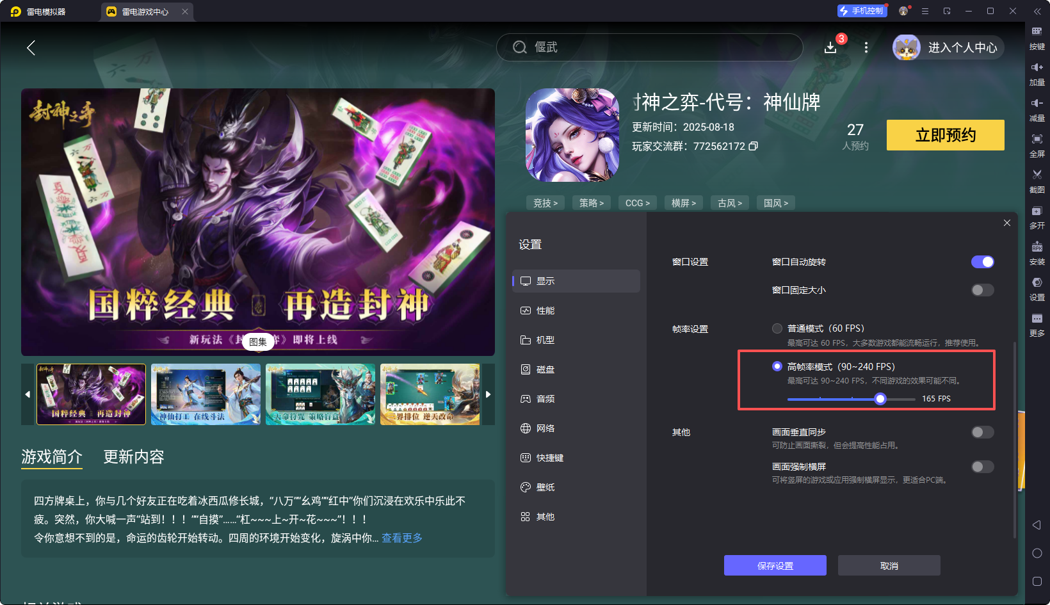Select 机型 in settings menu
Image resolution: width=1050 pixels, height=605 pixels.
(576, 340)
